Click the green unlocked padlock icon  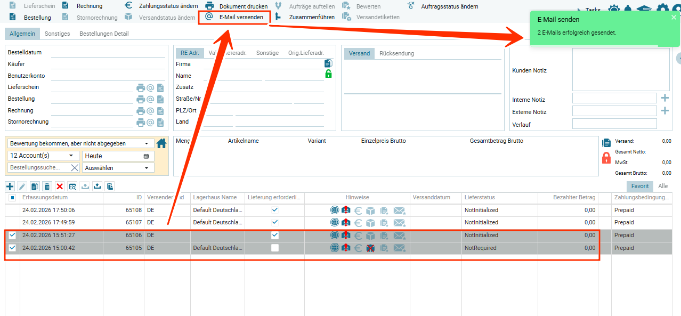tap(328, 74)
